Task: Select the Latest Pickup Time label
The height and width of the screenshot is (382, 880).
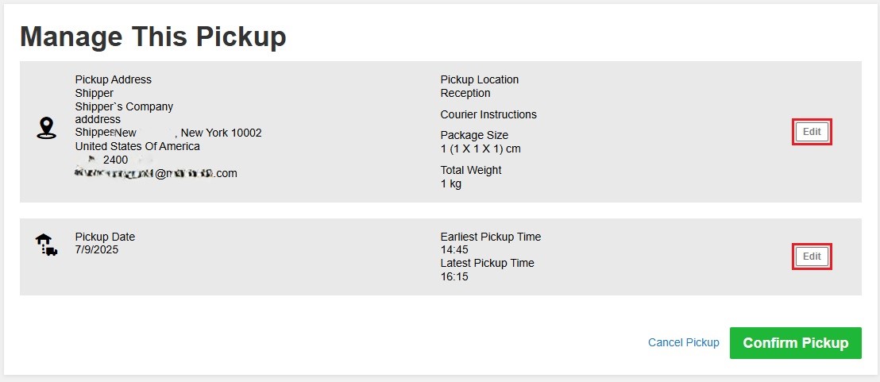Action: (x=487, y=263)
